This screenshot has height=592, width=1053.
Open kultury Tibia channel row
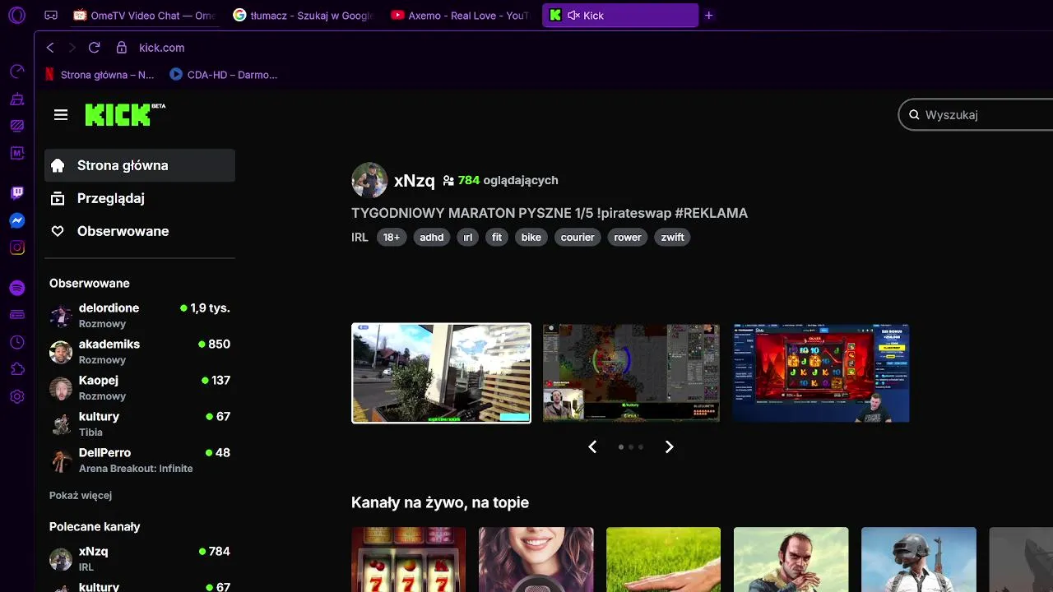click(140, 424)
